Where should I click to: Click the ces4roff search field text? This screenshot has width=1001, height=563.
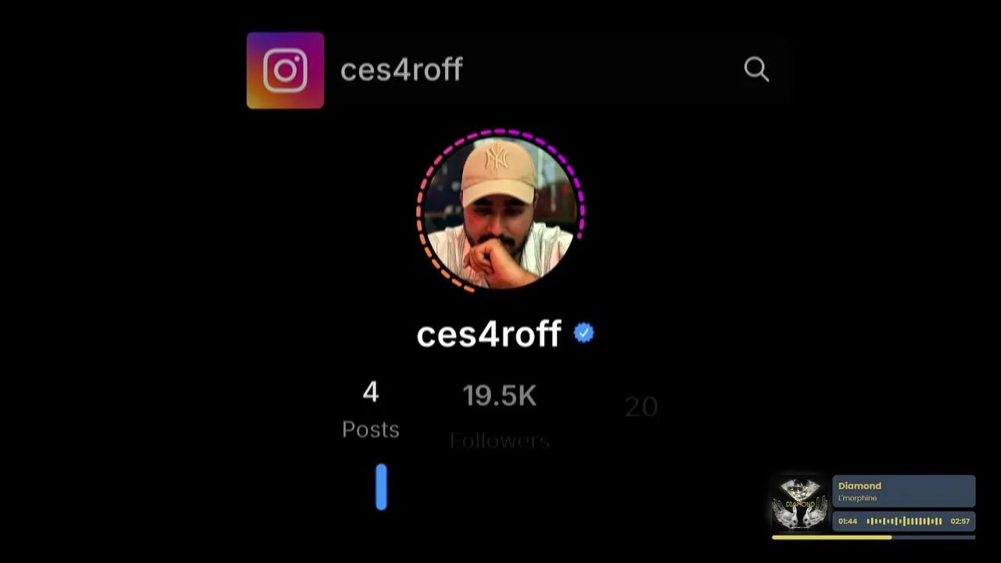pyautogui.click(x=401, y=70)
